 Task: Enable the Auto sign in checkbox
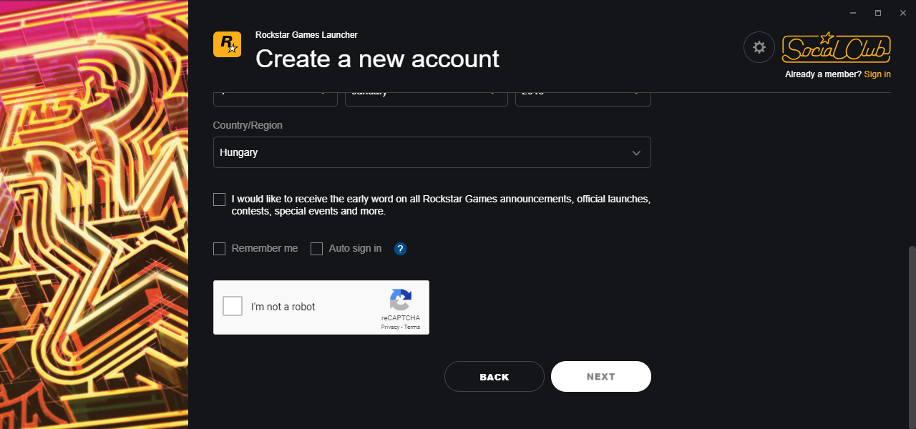pyautogui.click(x=316, y=249)
